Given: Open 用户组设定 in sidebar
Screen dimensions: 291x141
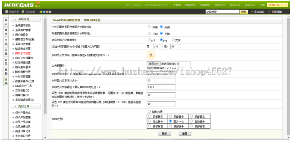Looking at the screenshot, I should pos(21,34).
